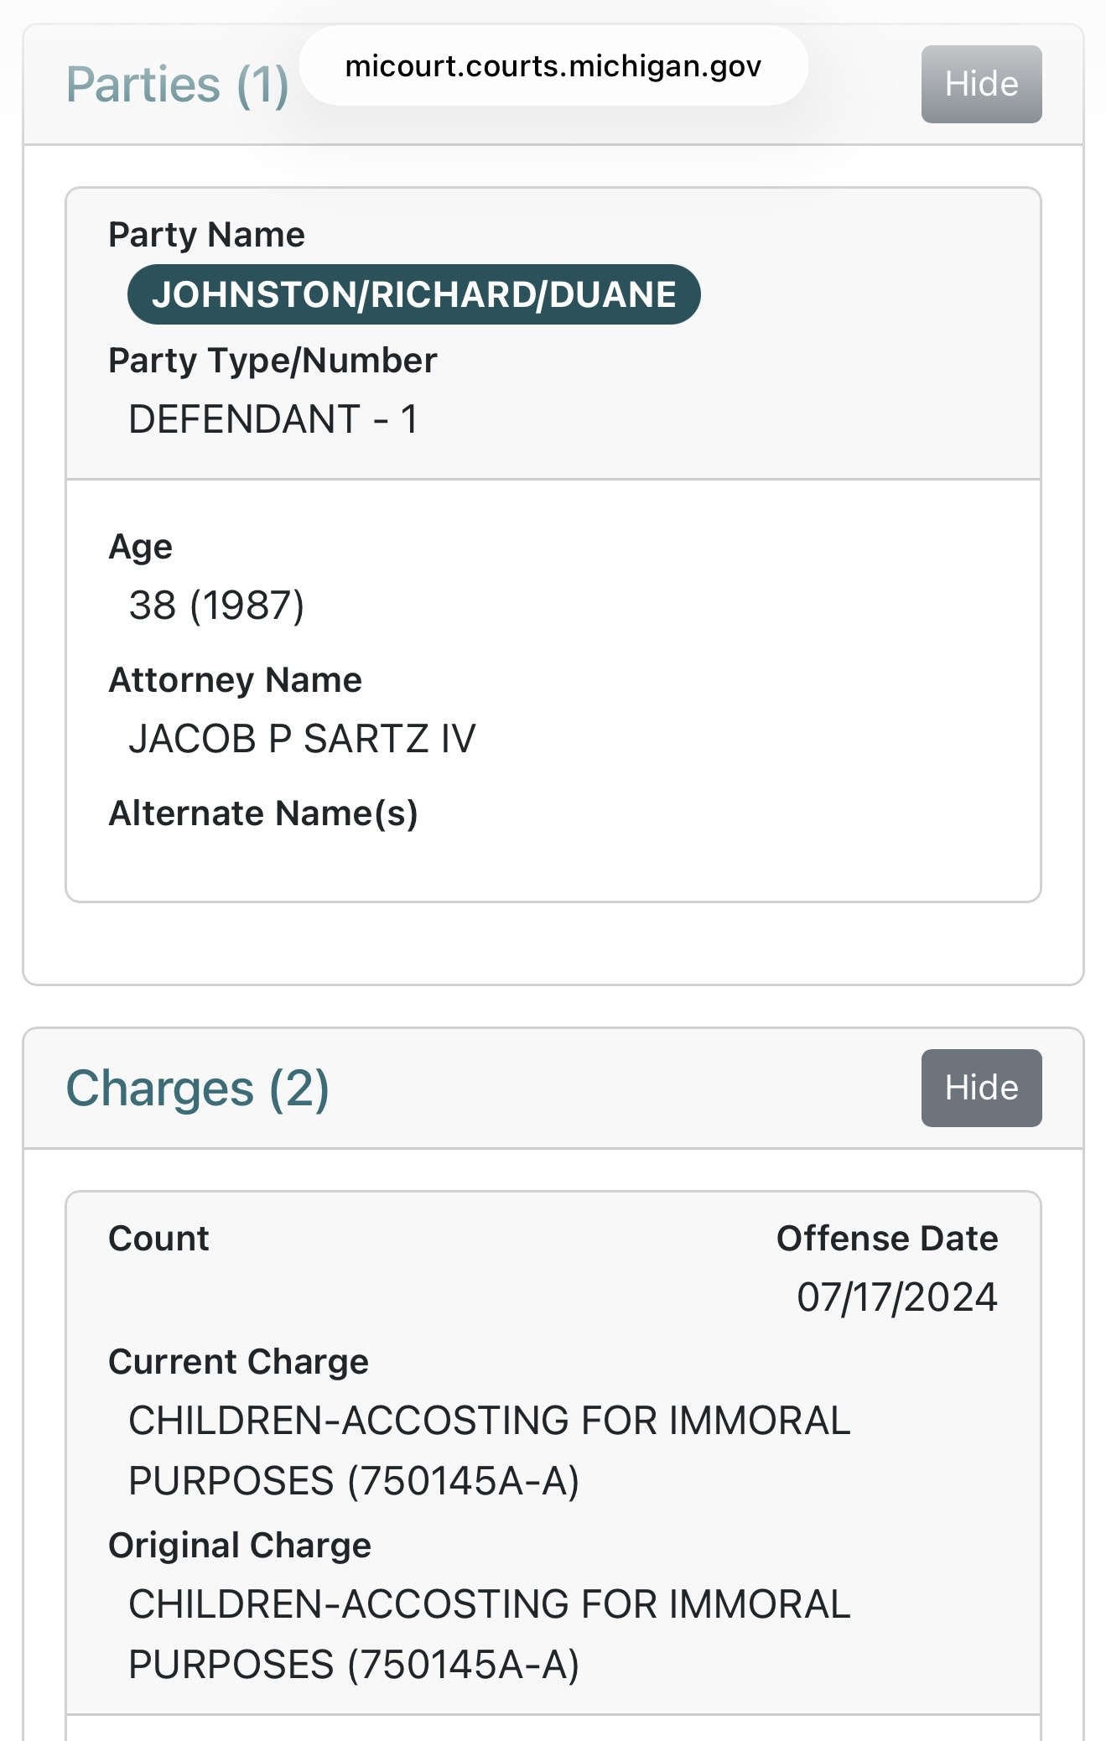
Task: Collapse the Charges (2) section header
Action: pos(197,1089)
